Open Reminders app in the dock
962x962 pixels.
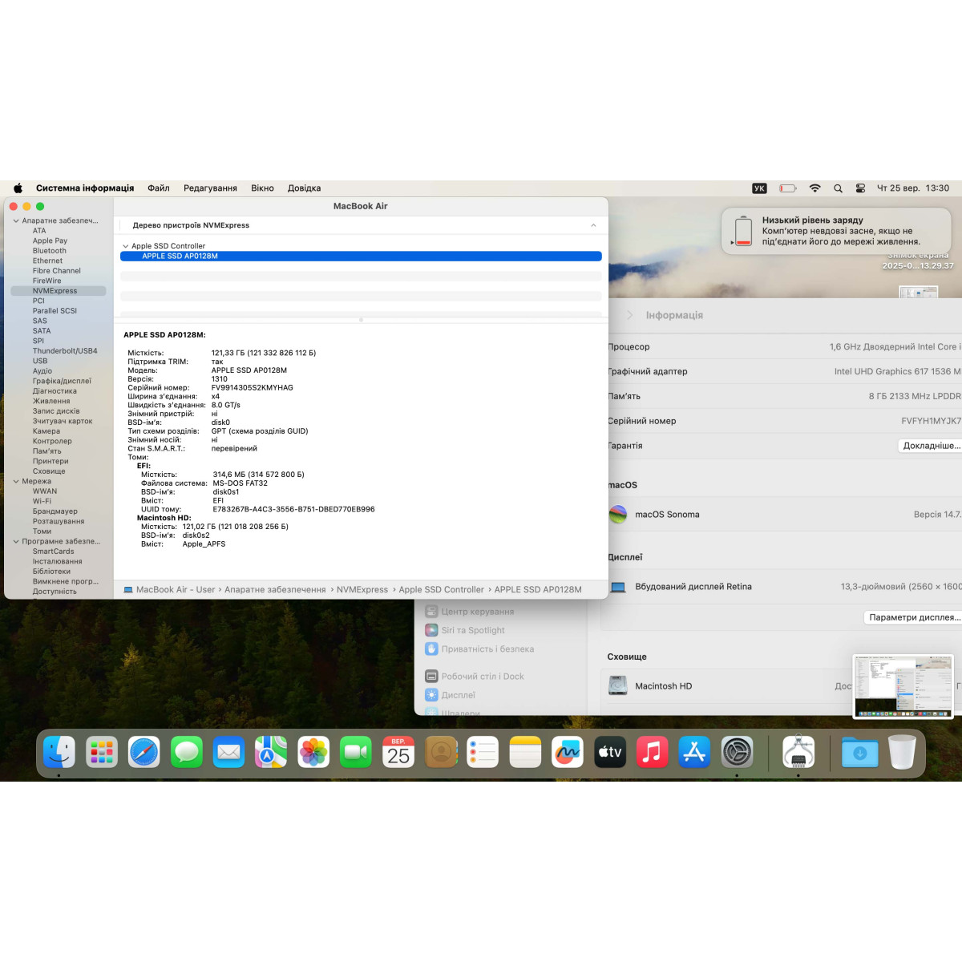pyautogui.click(x=483, y=752)
